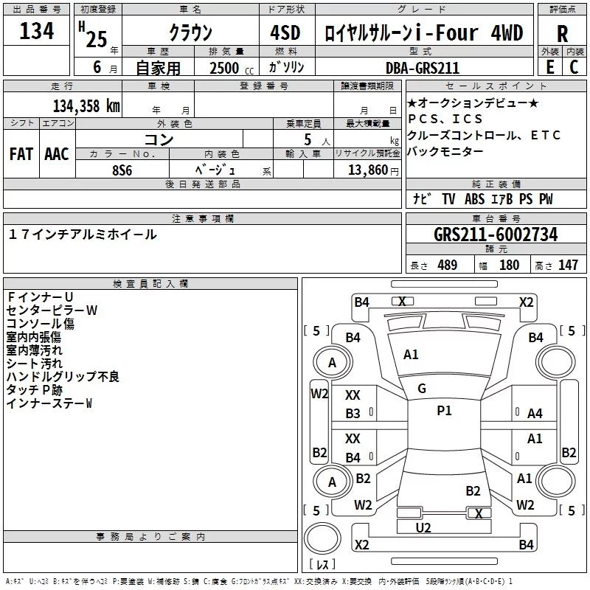Click the B3 mark on the car diagram

(x=353, y=414)
